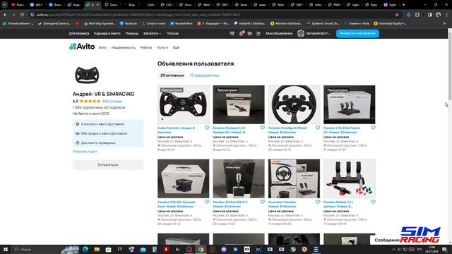Favorite Fanatec Clubsport V3 Damper Kit listing
Screen dimensions: 452x254
tap(262, 128)
